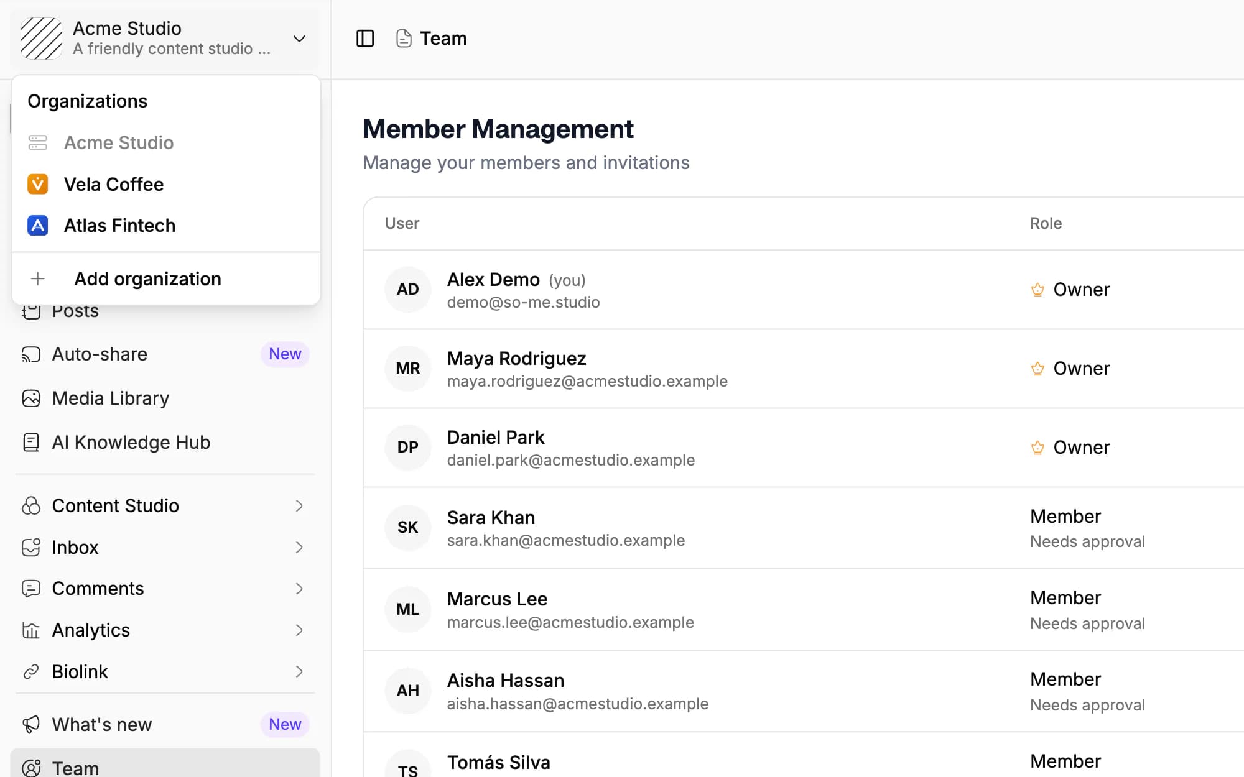Image resolution: width=1244 pixels, height=777 pixels.
Task: Click Marcus Lee's member name
Action: click(x=498, y=599)
